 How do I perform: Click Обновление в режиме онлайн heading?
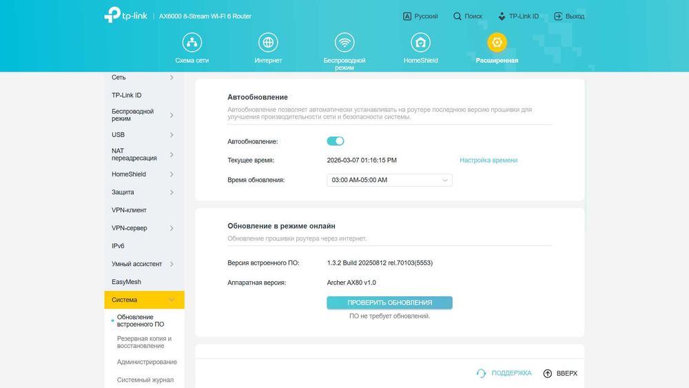point(281,226)
